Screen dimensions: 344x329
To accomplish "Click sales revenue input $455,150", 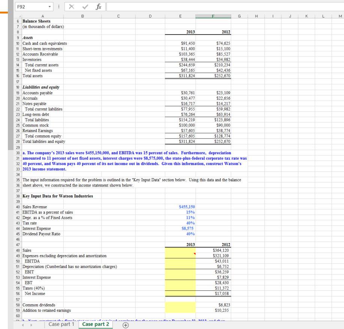I will coord(187,207).
